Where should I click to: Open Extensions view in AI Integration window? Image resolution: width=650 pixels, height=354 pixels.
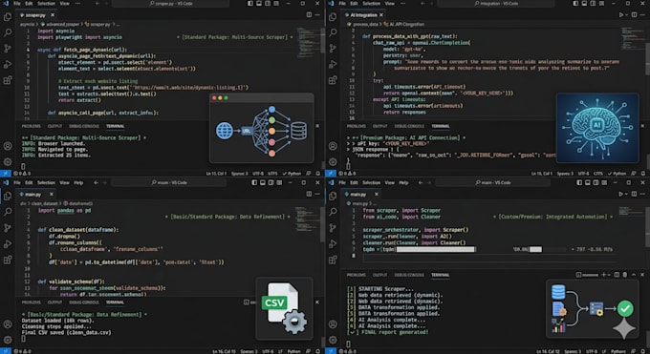pyautogui.click(x=333, y=80)
